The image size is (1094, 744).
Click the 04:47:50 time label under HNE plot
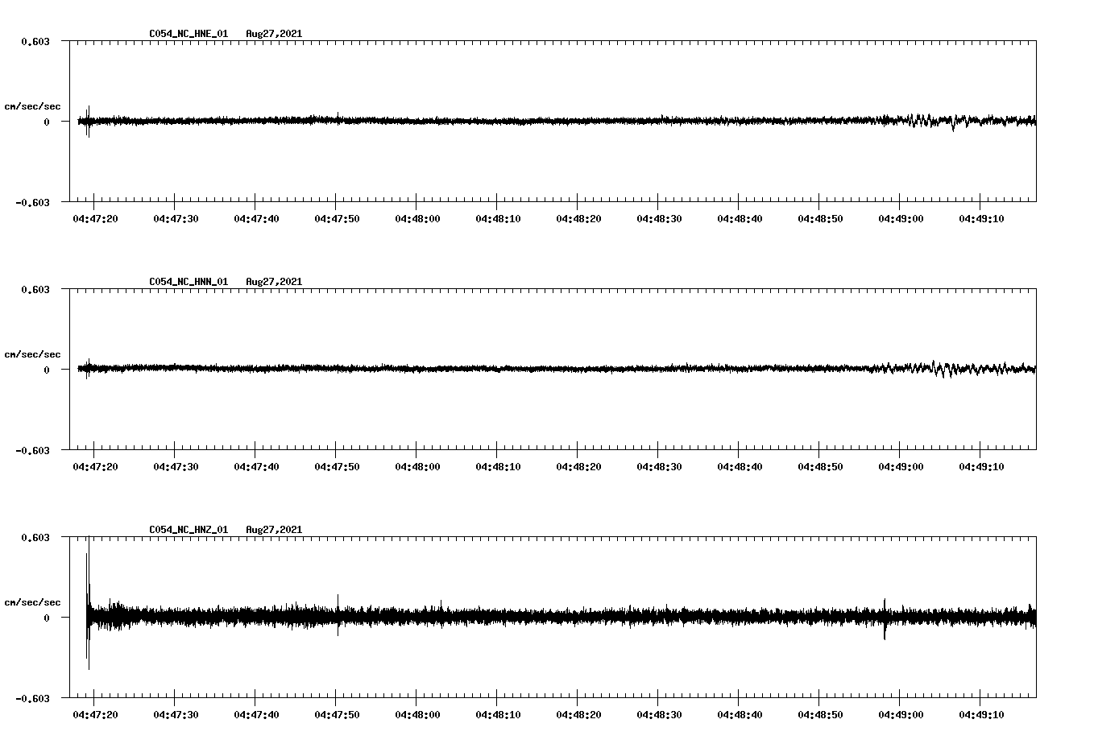point(337,218)
